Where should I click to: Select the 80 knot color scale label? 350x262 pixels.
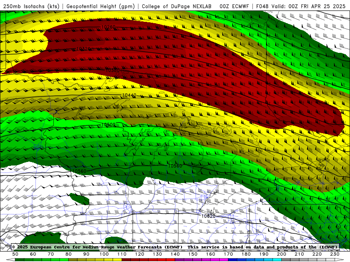tap(69, 254)
